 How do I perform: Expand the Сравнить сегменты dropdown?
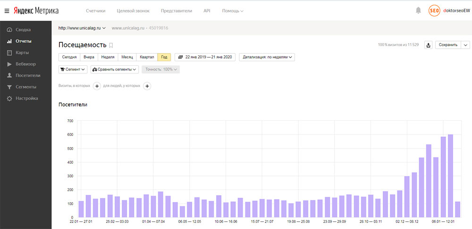point(115,70)
